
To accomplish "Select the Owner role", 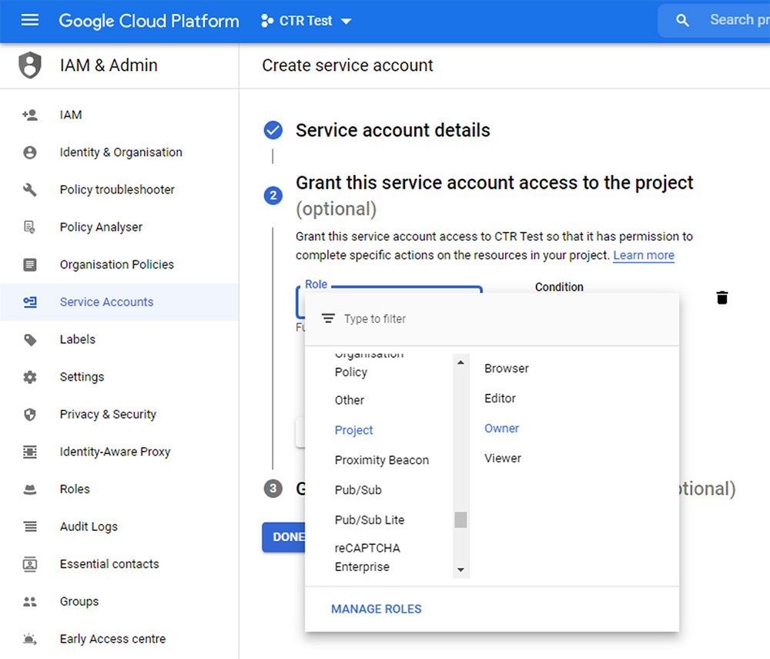I will point(501,429).
